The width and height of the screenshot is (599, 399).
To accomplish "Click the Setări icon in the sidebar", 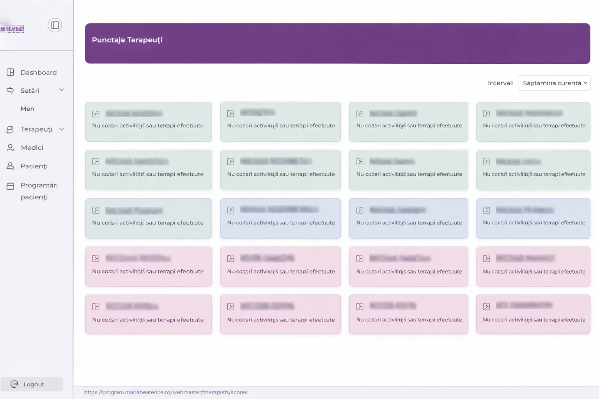I will pos(11,90).
